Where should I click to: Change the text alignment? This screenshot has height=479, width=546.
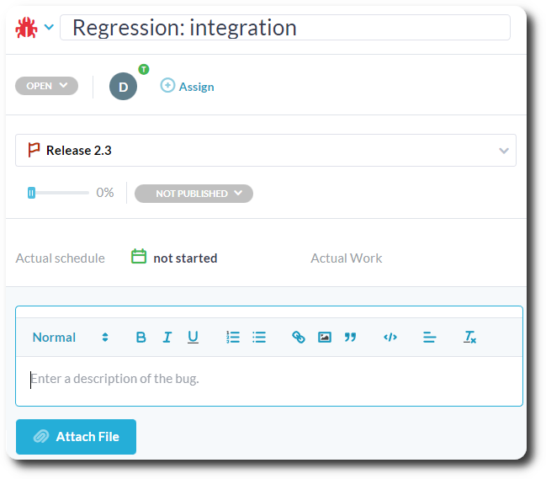(430, 338)
